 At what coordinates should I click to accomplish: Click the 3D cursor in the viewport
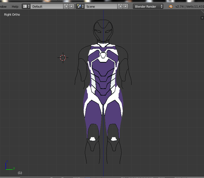click(63, 58)
